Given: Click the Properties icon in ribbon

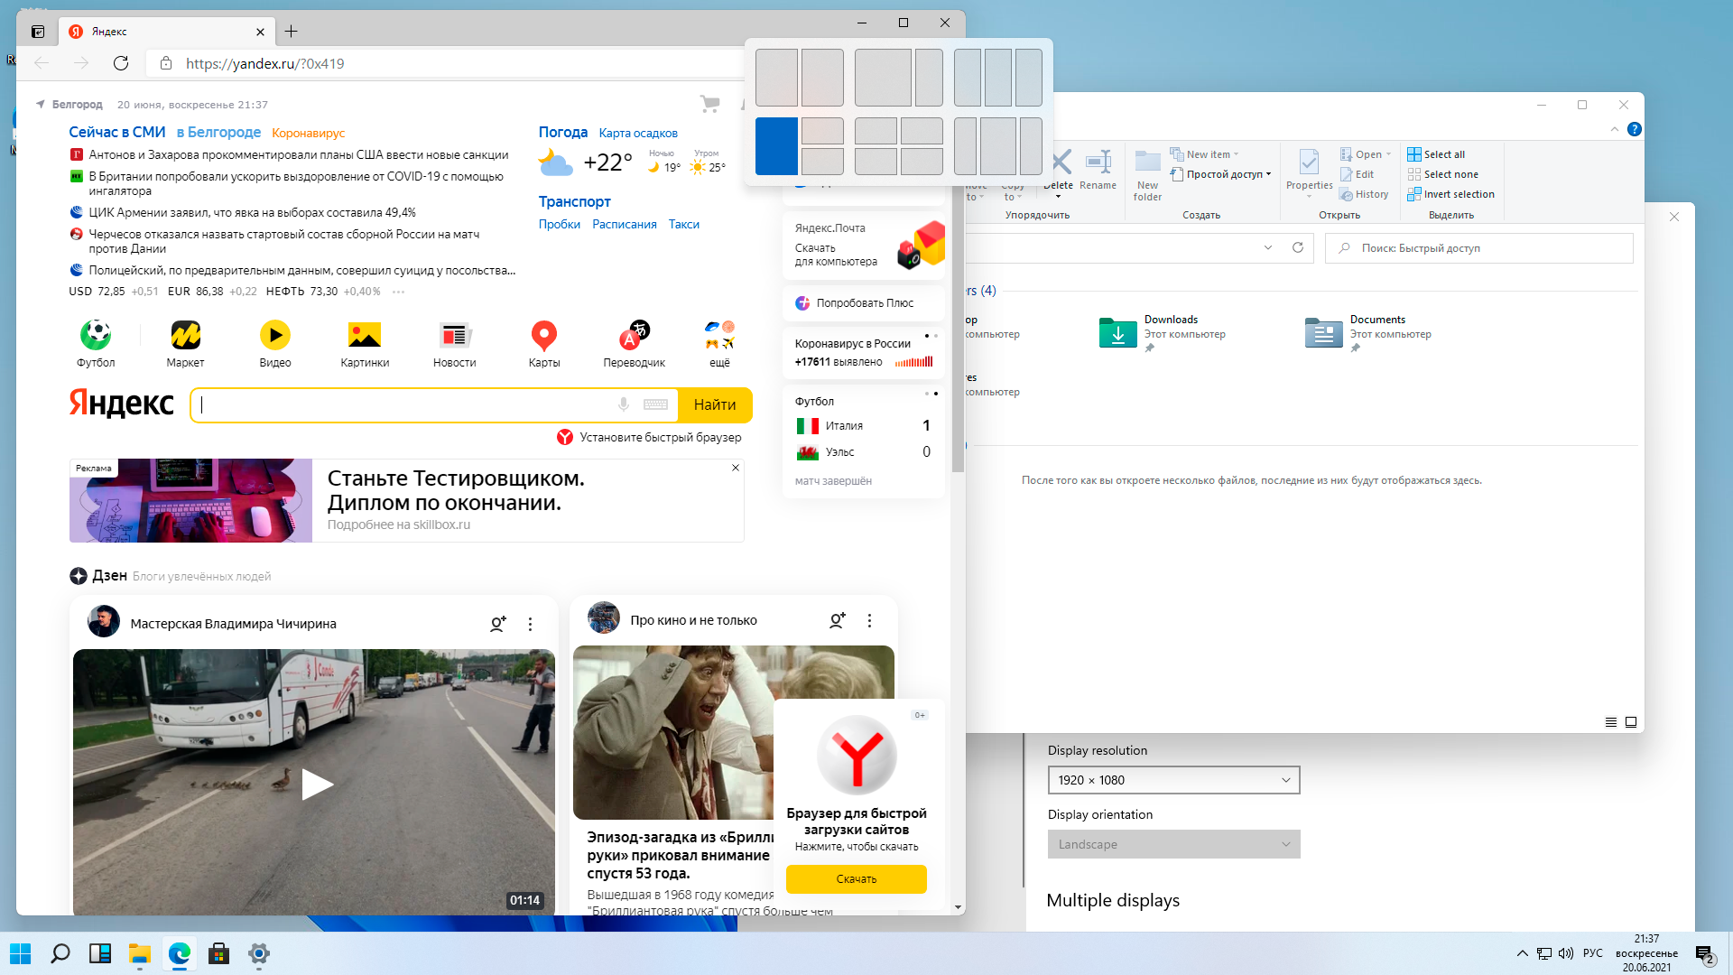Looking at the screenshot, I should [x=1309, y=170].
